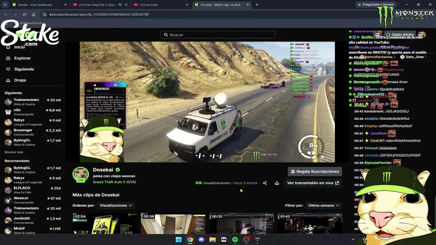Click the Inicio item in the sidebar
436x245 pixels.
click(19, 47)
